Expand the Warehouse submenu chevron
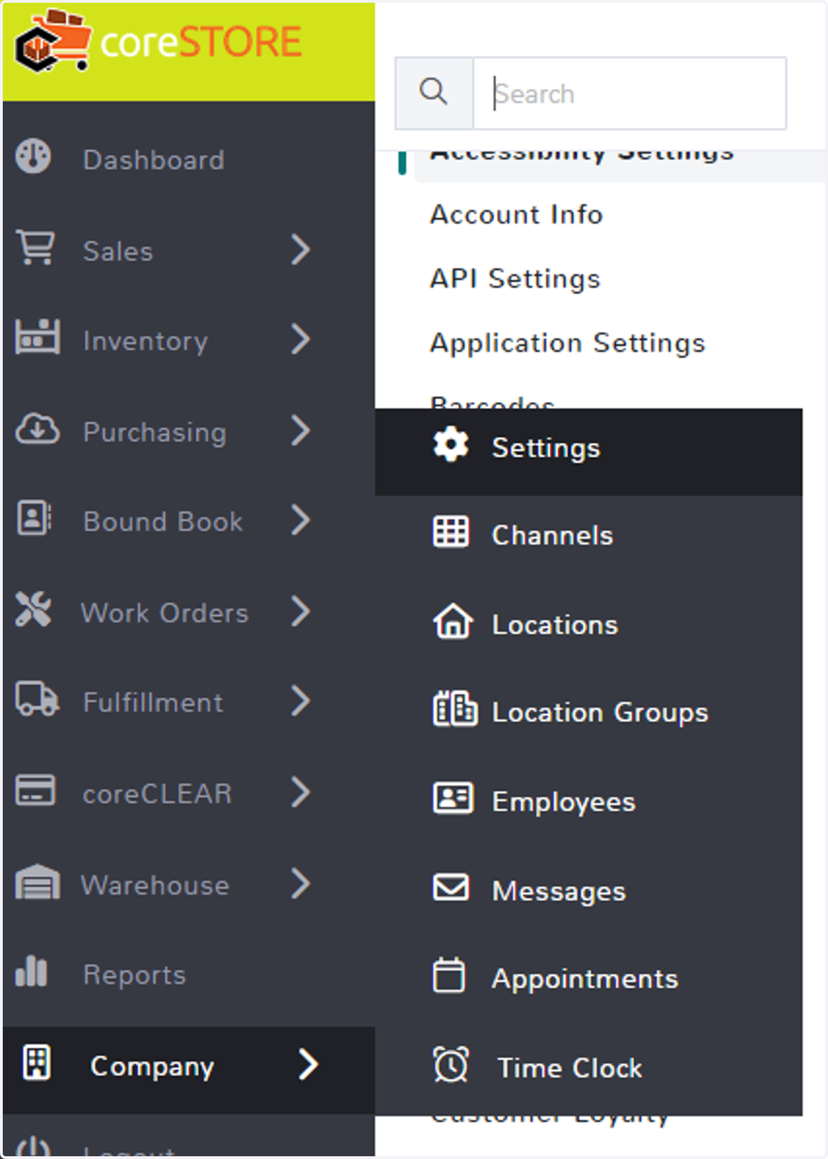This screenshot has width=828, height=1159. click(300, 884)
